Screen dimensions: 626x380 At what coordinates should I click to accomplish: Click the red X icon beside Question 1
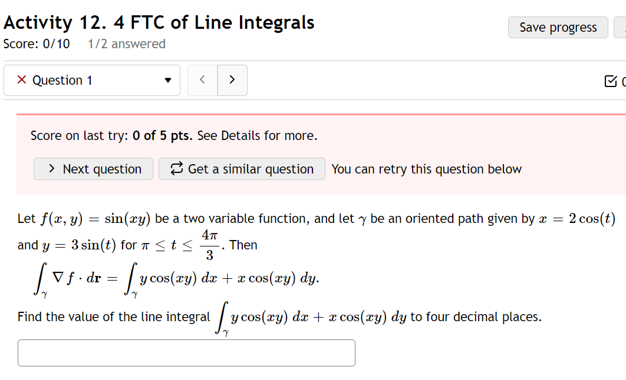pos(22,79)
